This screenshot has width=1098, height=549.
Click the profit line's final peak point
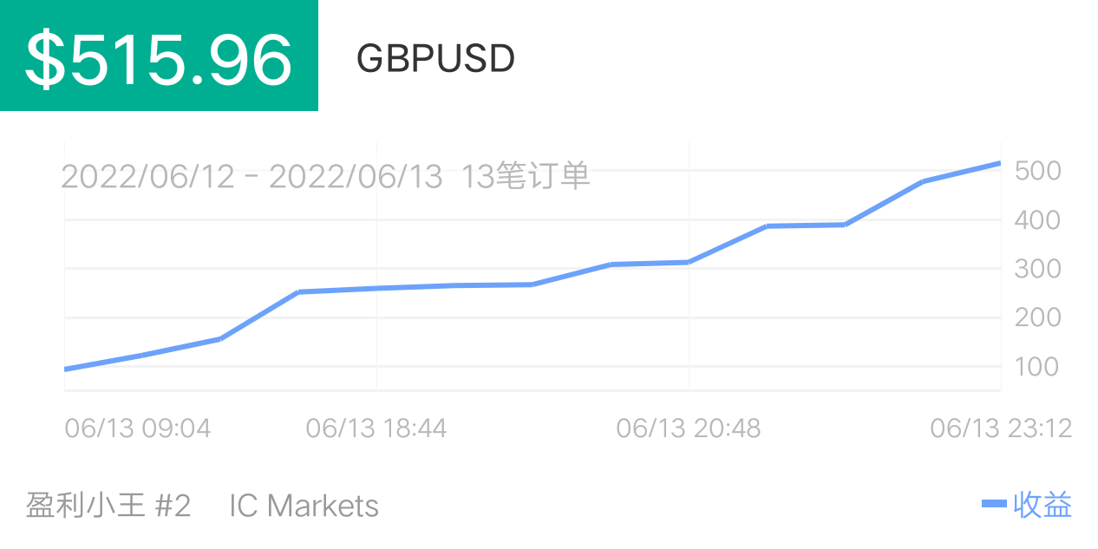(999, 163)
